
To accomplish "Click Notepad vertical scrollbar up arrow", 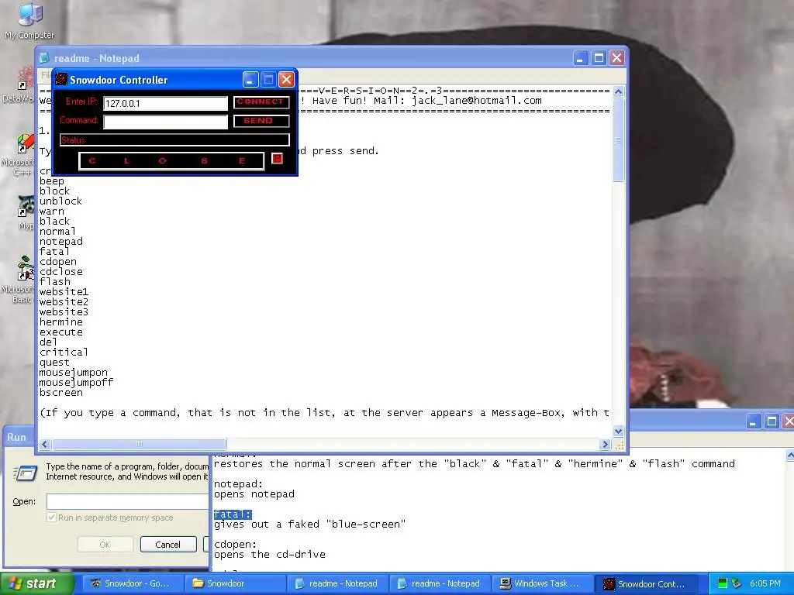I will point(618,91).
